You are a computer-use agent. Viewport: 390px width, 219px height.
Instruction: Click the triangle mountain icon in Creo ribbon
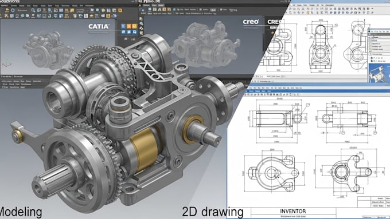click(159, 9)
